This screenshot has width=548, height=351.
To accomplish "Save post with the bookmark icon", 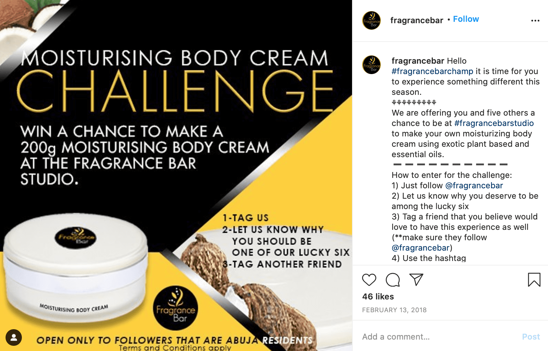I will 534,280.
